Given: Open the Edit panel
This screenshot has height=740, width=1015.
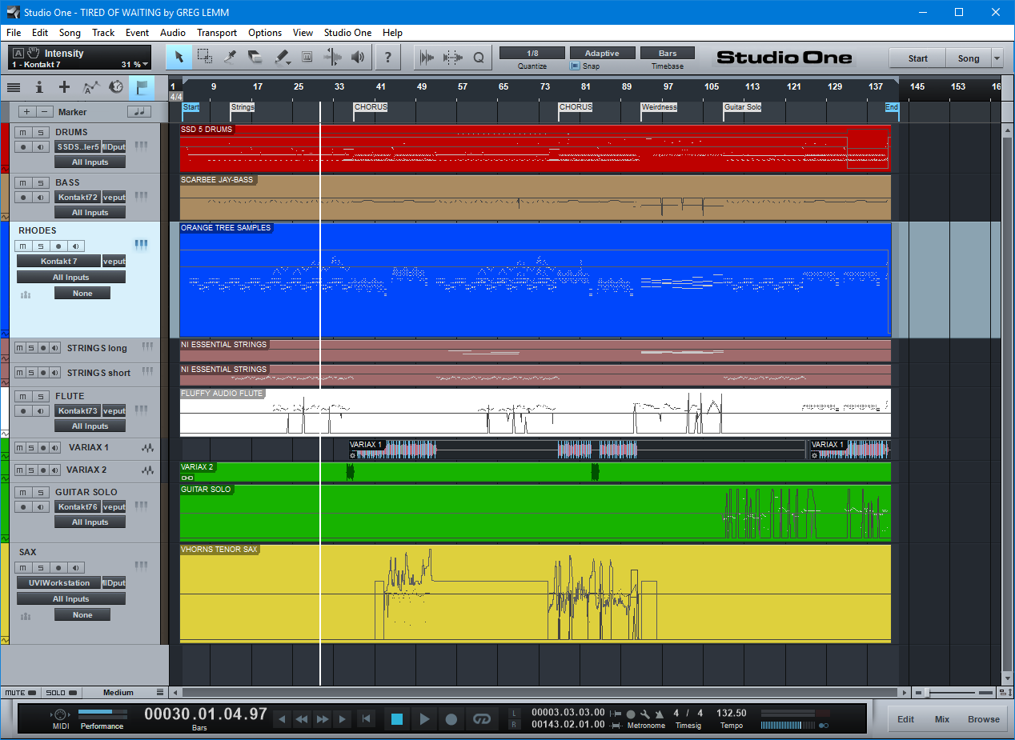Looking at the screenshot, I should [905, 719].
